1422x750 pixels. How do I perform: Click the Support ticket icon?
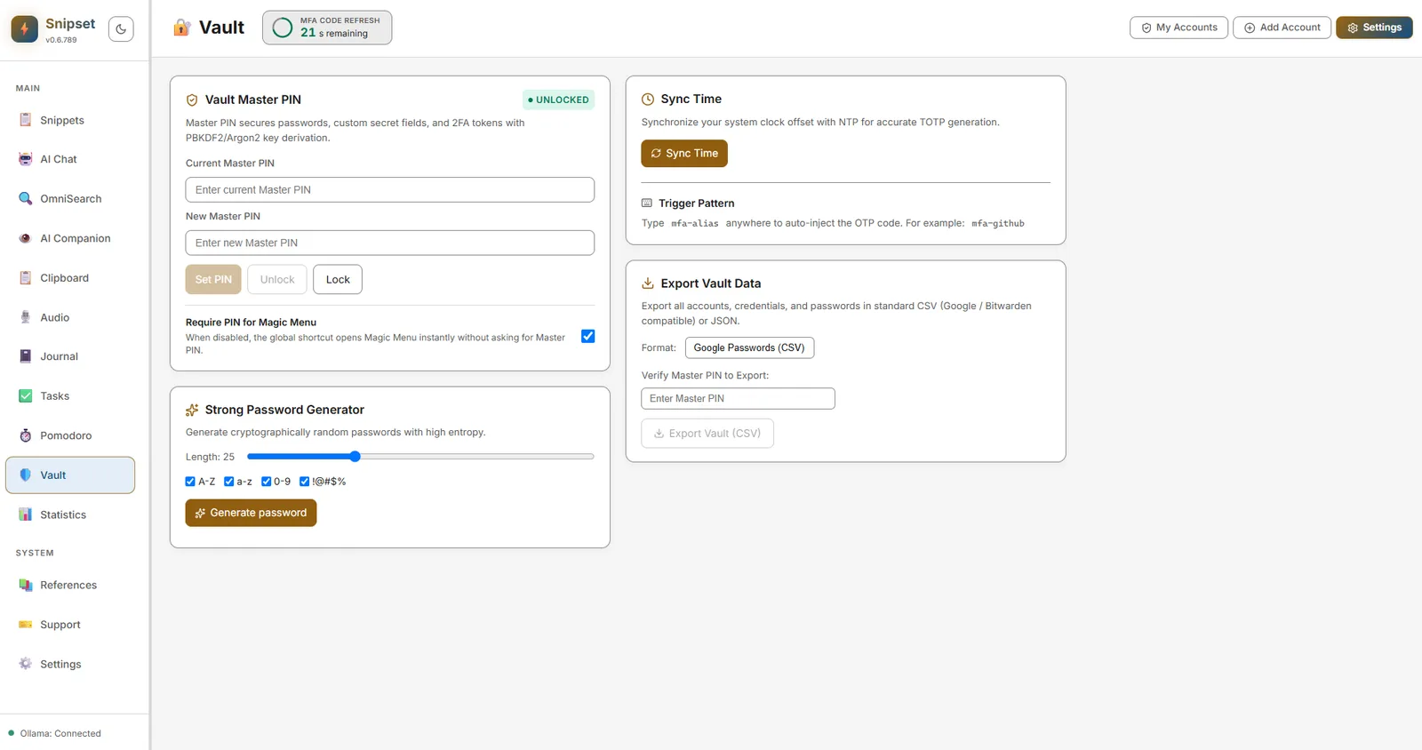(x=26, y=625)
